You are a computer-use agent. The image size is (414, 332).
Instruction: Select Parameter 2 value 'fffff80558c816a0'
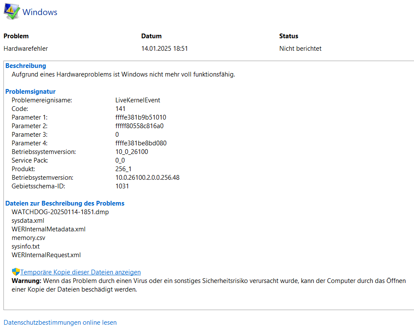click(x=139, y=126)
